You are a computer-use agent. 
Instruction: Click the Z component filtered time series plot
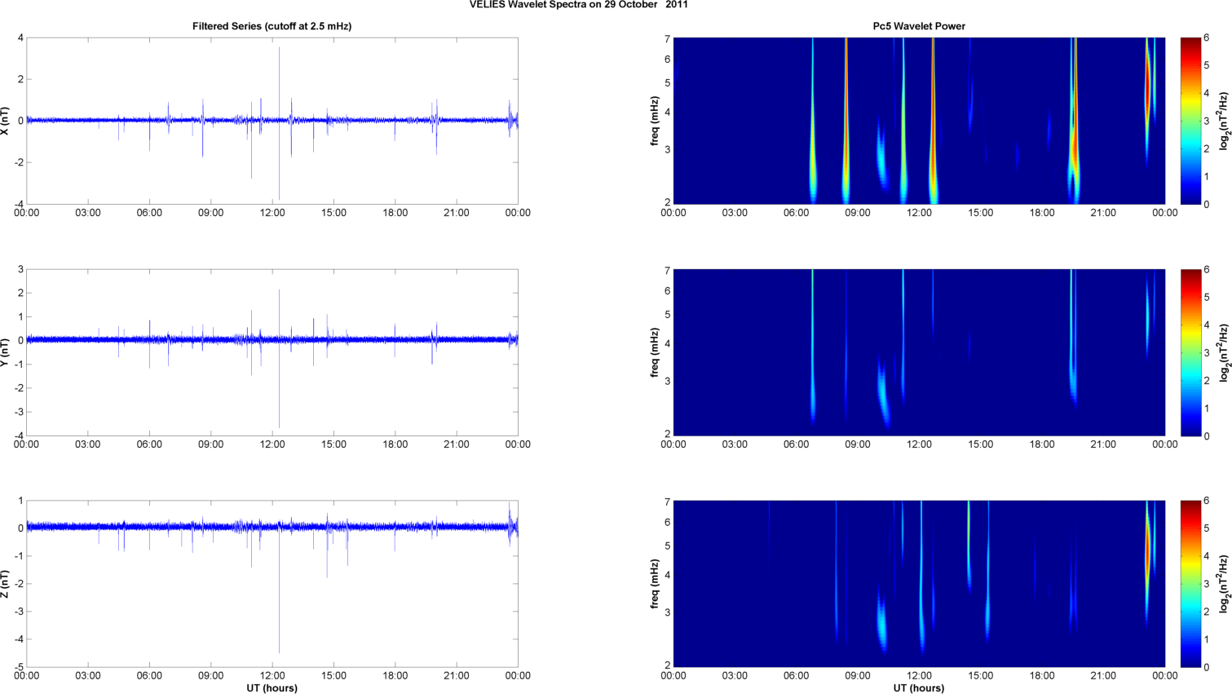tap(272, 584)
